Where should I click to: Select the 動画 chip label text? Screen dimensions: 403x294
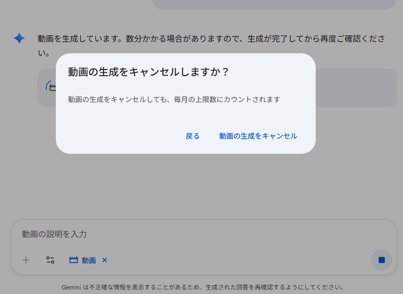(x=89, y=260)
